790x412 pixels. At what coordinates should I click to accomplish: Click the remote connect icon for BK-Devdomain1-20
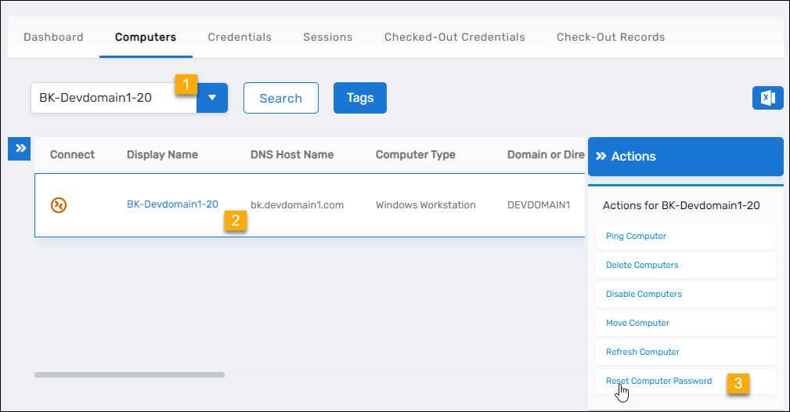(59, 205)
